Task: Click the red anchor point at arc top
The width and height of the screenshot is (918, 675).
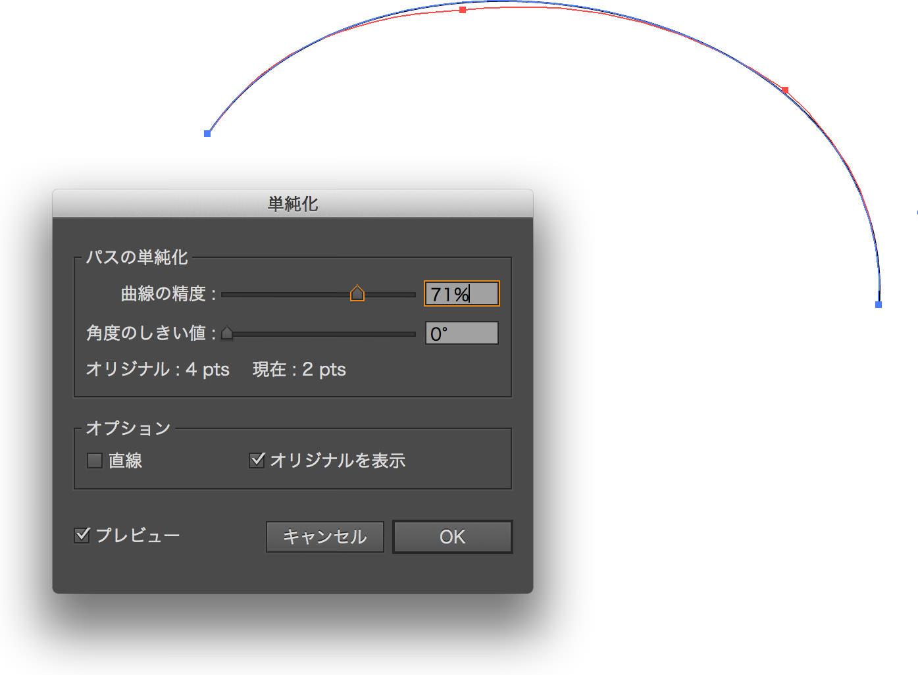Action: click(463, 10)
